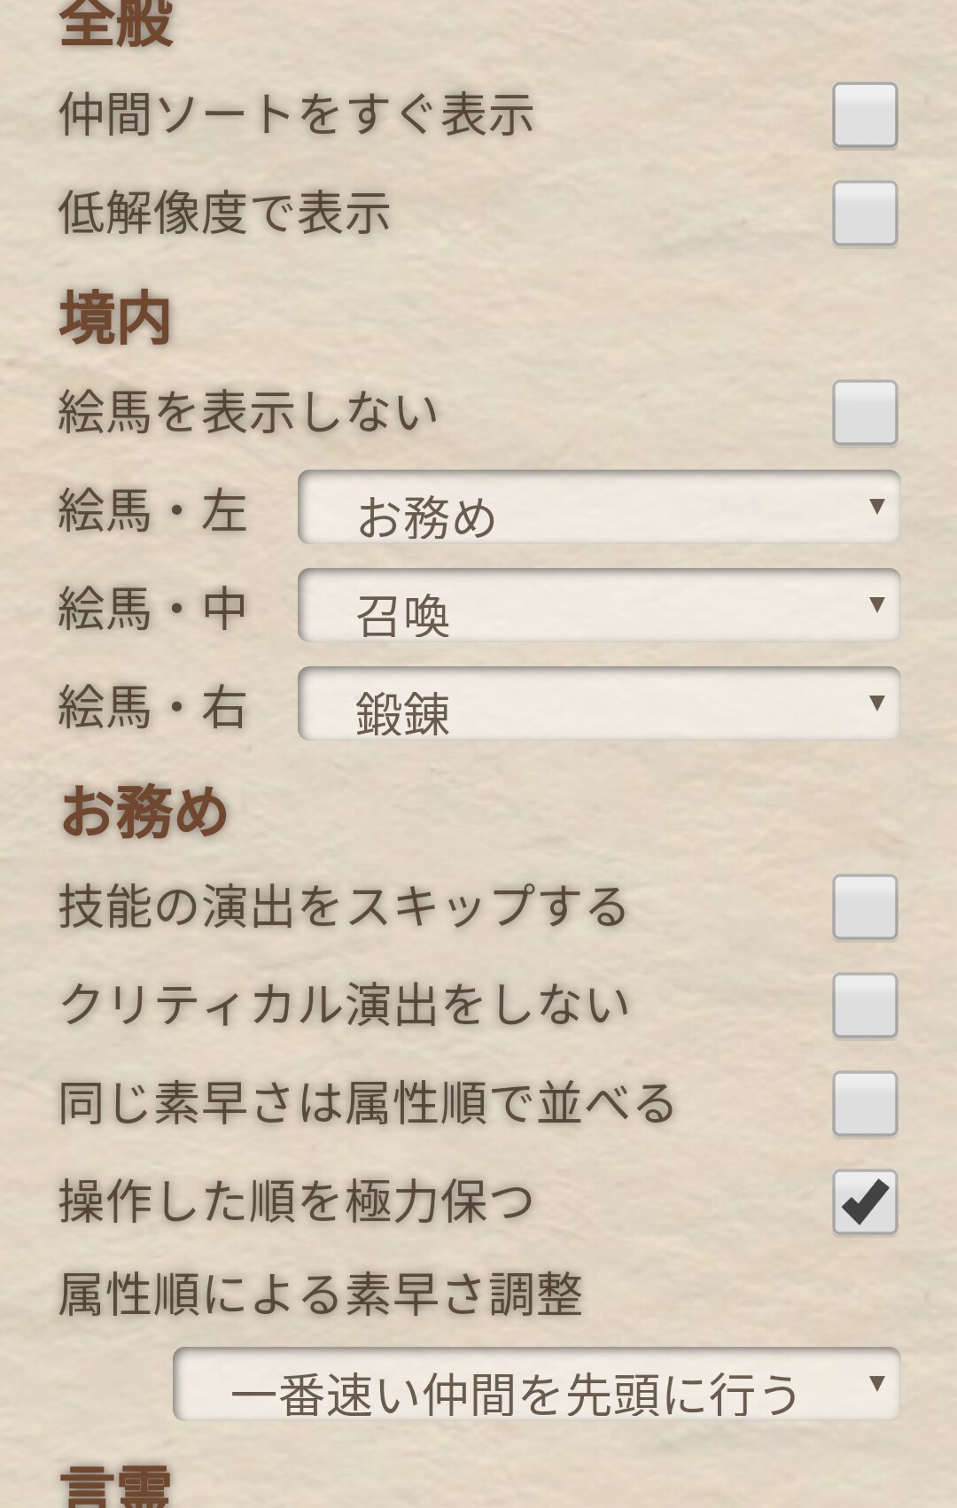
Task: Enable 仲間ソートをすぐ表示 checkbox
Action: click(x=865, y=115)
